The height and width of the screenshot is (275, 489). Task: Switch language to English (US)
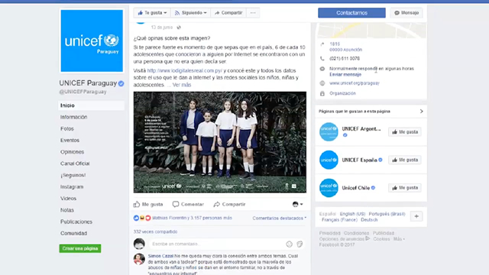352,214
